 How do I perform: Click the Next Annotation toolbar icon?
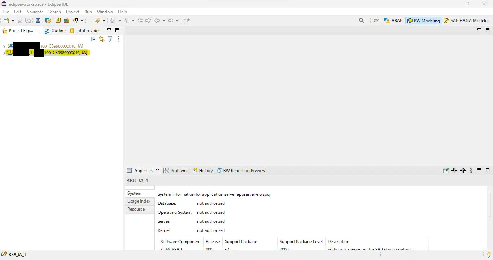[x=113, y=21]
